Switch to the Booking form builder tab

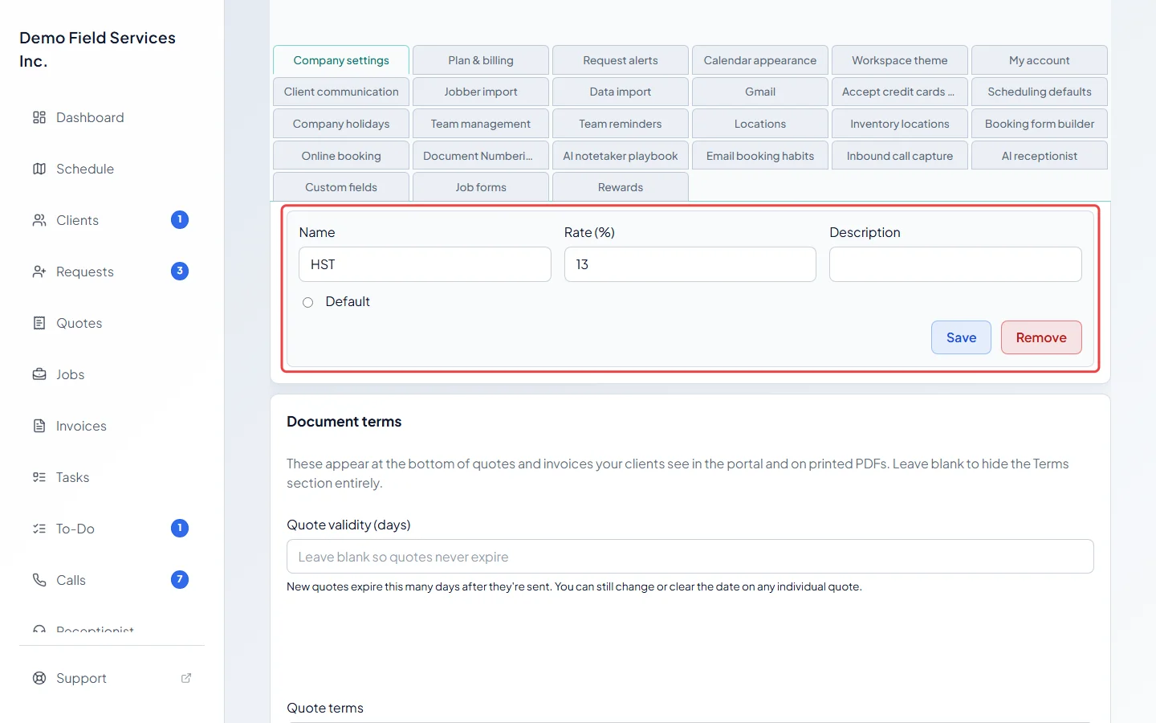(x=1040, y=124)
